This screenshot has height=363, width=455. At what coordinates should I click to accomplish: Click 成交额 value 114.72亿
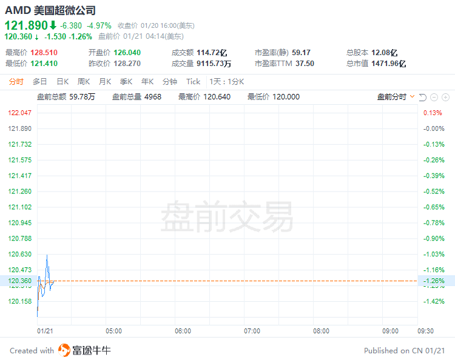(x=212, y=53)
